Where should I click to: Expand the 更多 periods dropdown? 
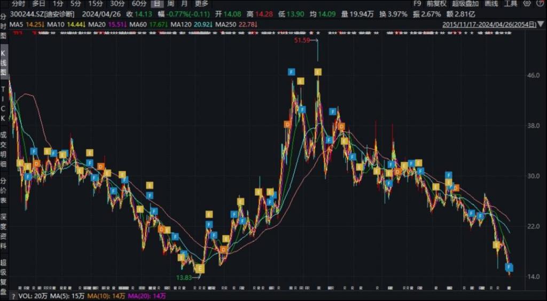pyautogui.click(x=201, y=4)
